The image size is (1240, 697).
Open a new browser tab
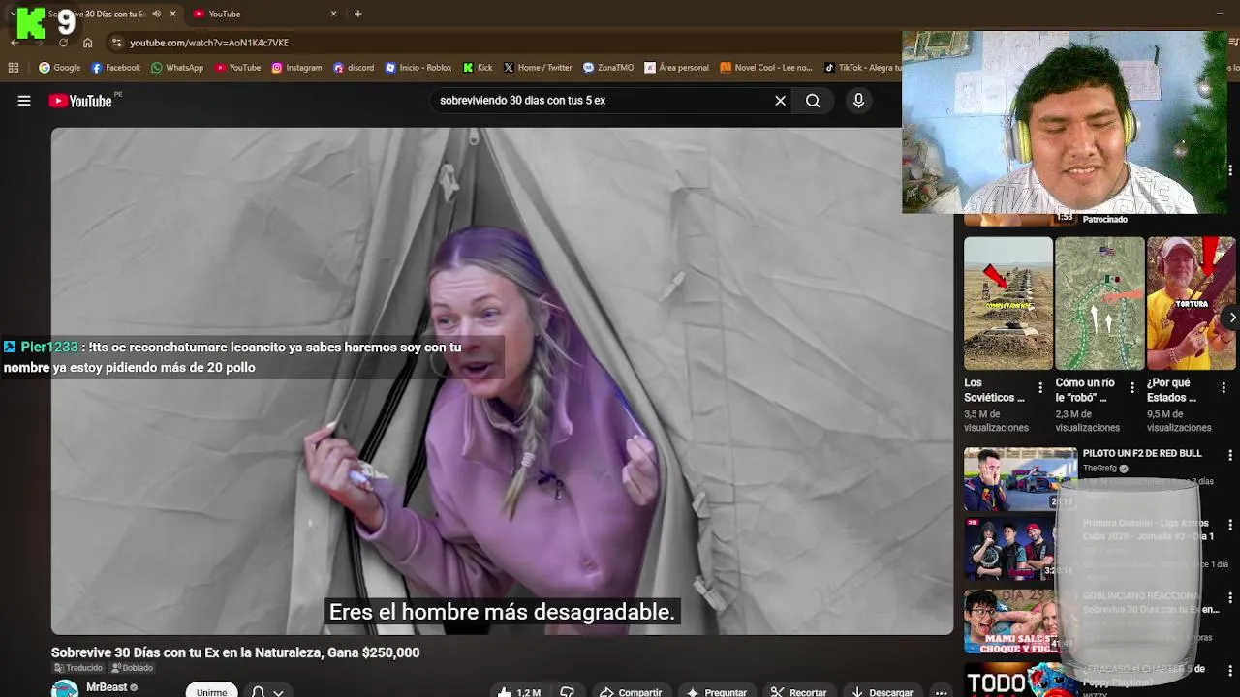[x=357, y=14]
